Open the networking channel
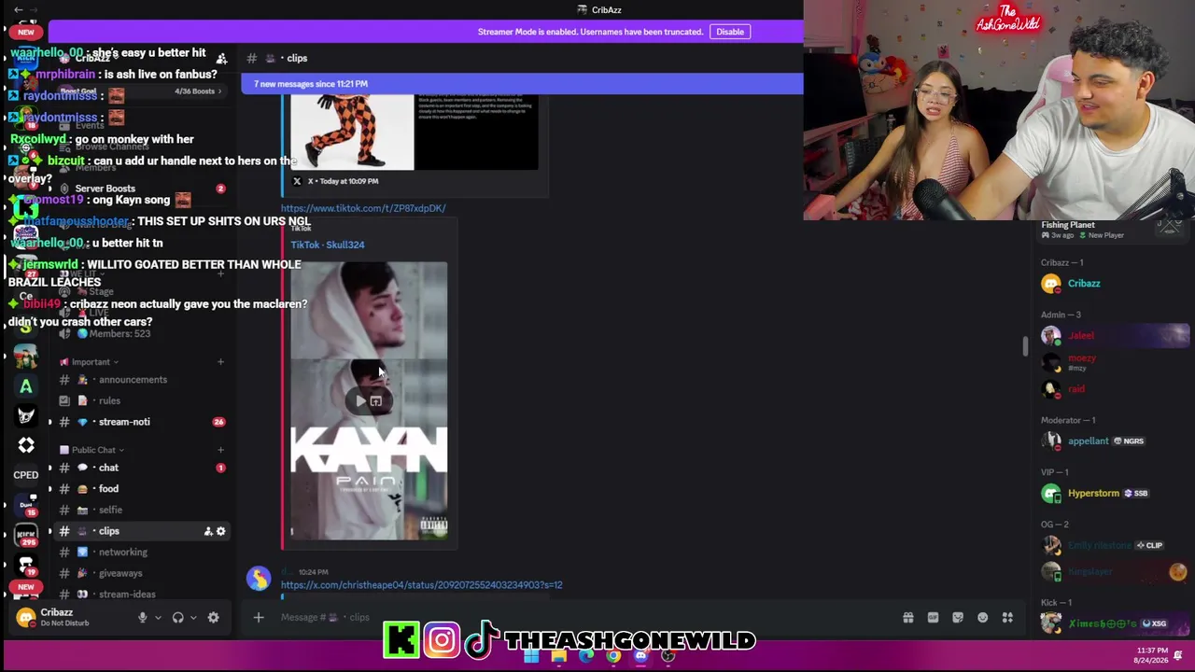 (122, 553)
